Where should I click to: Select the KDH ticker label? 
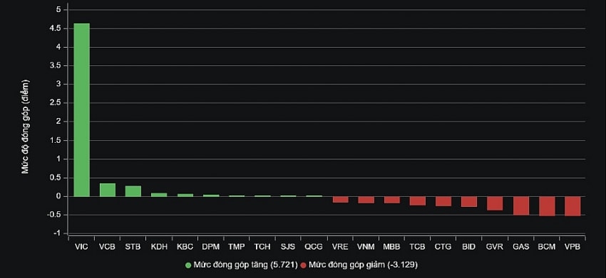click(159, 247)
